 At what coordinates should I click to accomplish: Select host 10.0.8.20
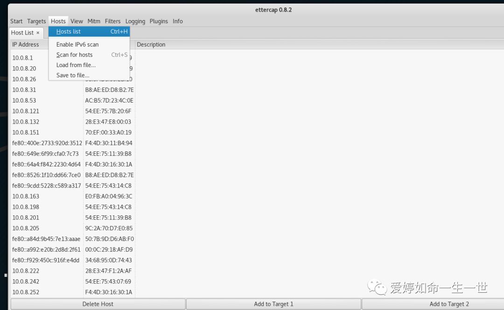click(24, 69)
